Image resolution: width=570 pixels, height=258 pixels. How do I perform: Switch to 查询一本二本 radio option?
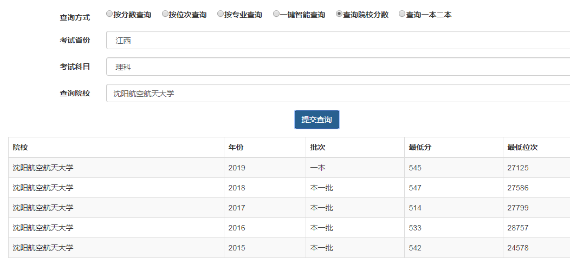[401, 14]
